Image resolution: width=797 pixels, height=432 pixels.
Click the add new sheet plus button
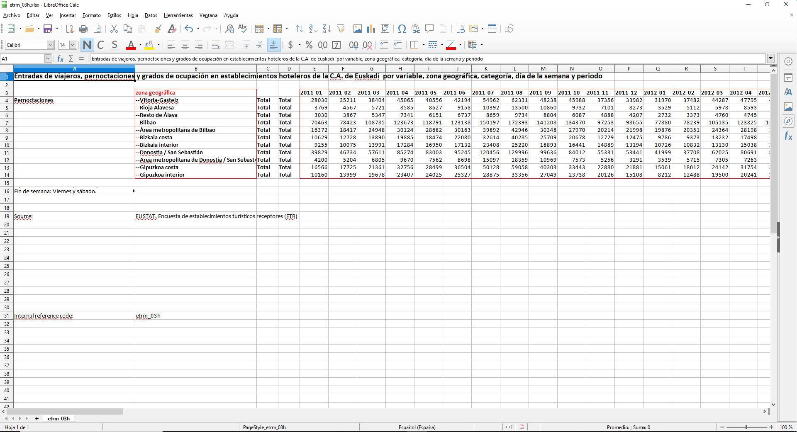click(37, 418)
